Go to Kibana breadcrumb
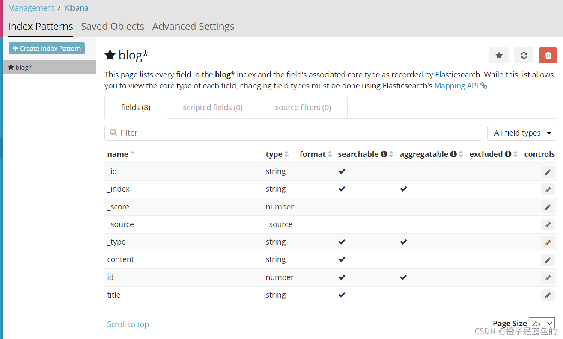This screenshot has width=563, height=339. point(77,8)
